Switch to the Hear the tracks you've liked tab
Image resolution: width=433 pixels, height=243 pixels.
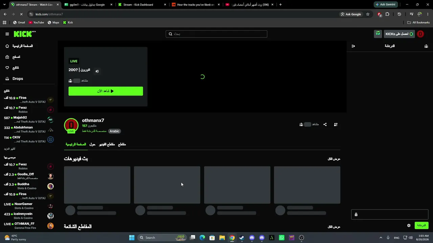click(x=196, y=5)
